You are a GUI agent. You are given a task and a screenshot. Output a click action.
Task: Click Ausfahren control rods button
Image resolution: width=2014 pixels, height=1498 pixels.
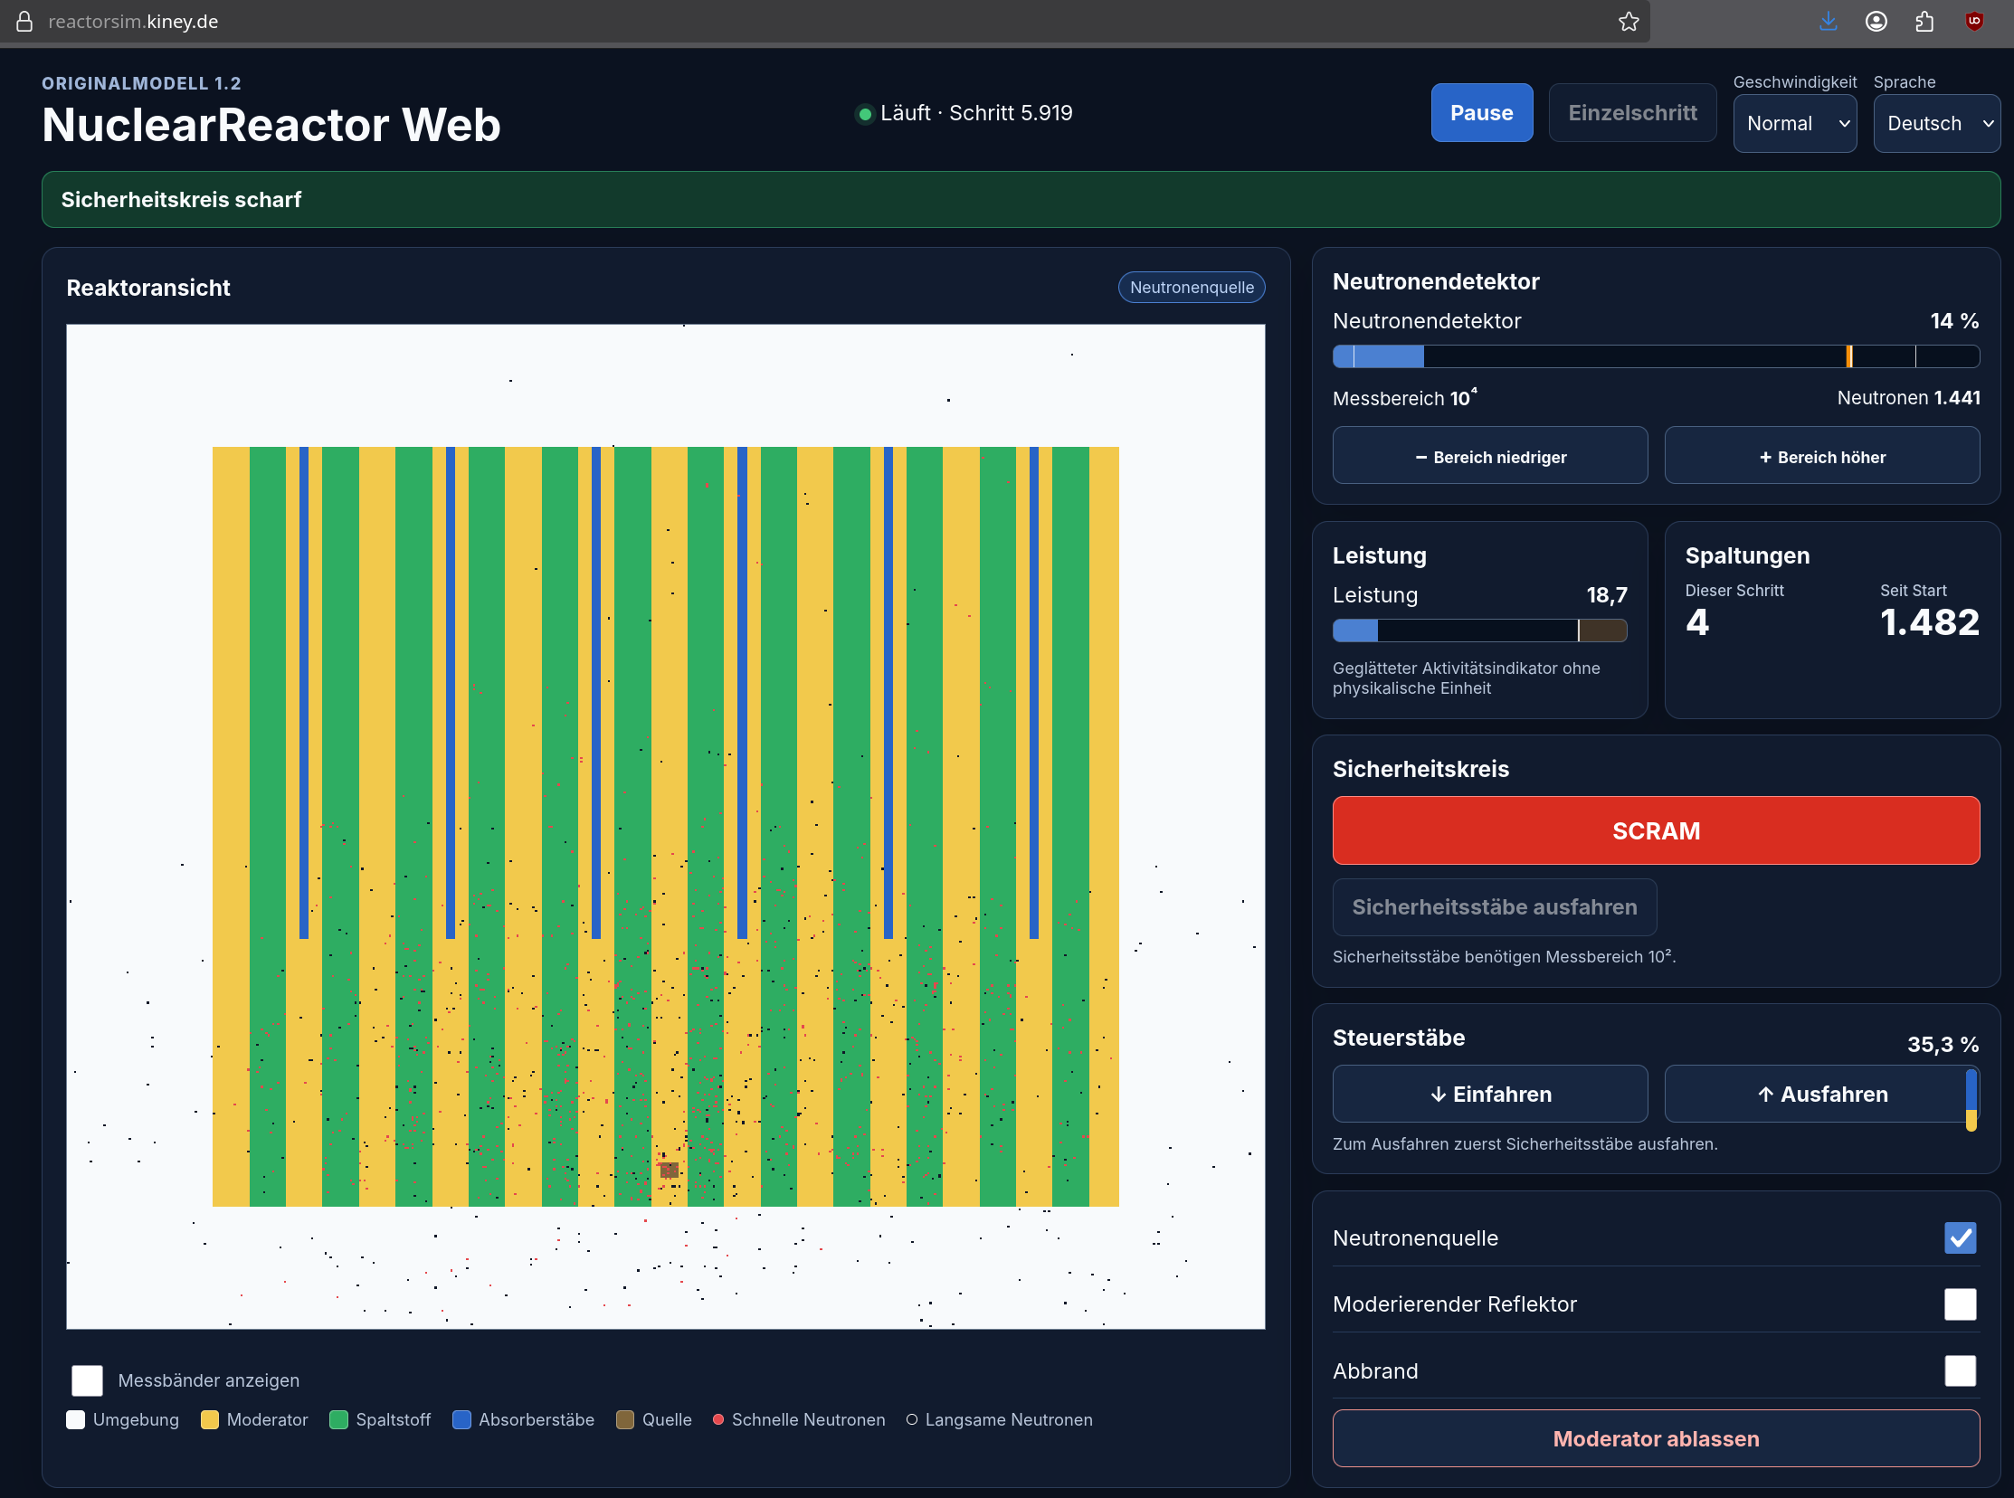[x=1822, y=1094]
